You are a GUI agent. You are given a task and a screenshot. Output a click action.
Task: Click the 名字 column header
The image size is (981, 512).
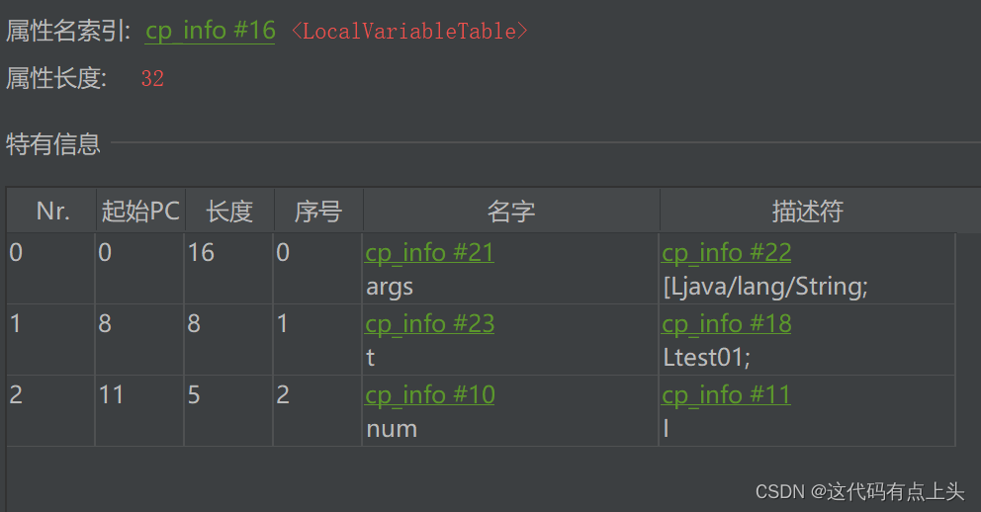pyautogui.click(x=511, y=212)
